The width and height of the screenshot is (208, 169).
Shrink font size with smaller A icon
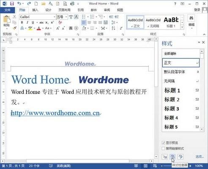(x=63, y=28)
